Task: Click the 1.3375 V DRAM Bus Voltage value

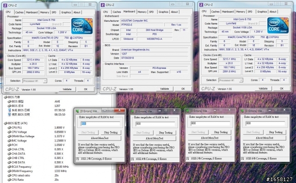Action: (60, 136)
